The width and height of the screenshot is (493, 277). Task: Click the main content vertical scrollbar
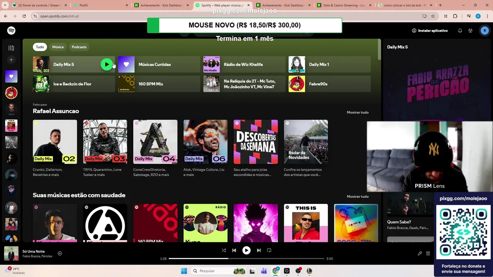pos(379,49)
